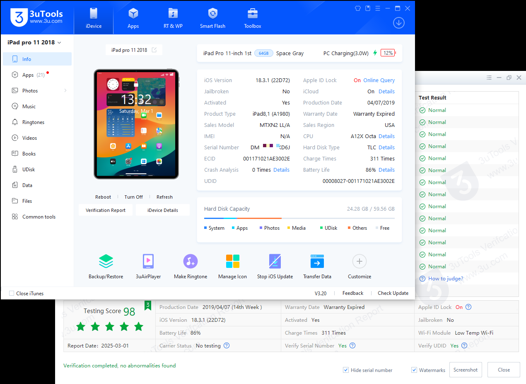Uncheck the Watermarks checkbox
Image resolution: width=526 pixels, height=384 pixels.
pyautogui.click(x=414, y=370)
